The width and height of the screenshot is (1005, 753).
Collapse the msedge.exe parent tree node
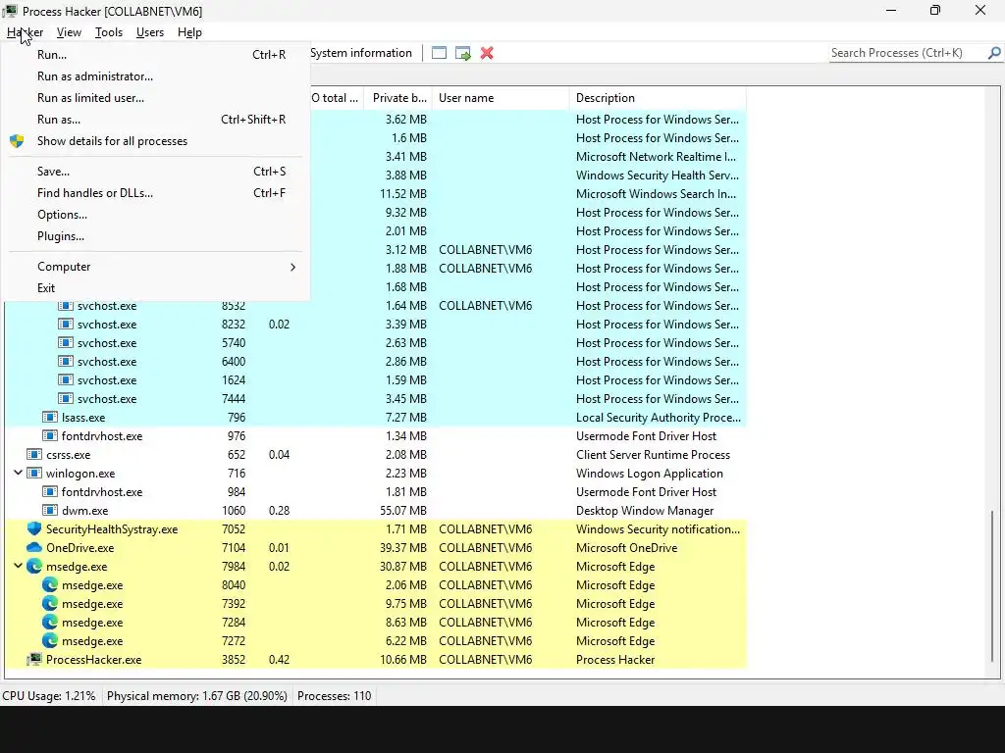click(x=18, y=566)
